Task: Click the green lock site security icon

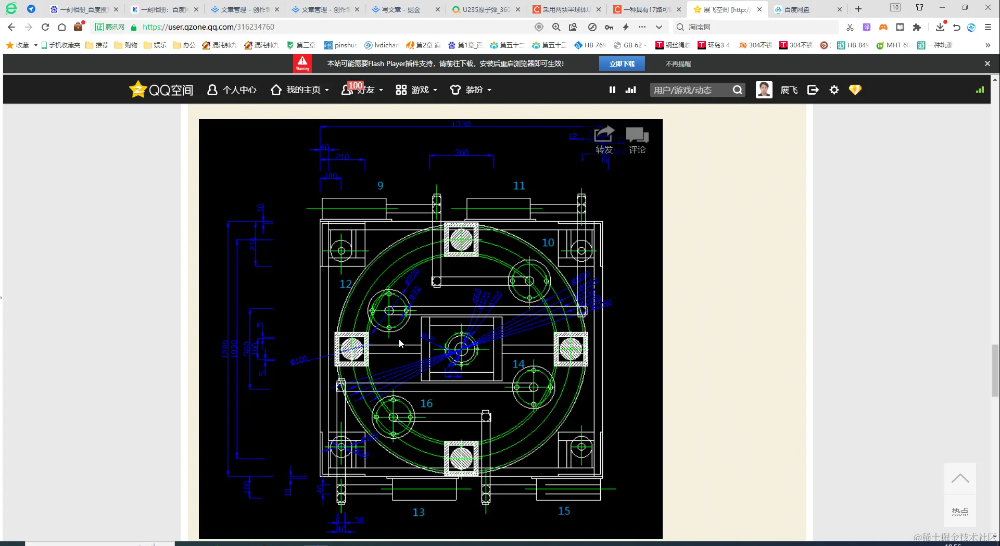Action: [x=134, y=27]
